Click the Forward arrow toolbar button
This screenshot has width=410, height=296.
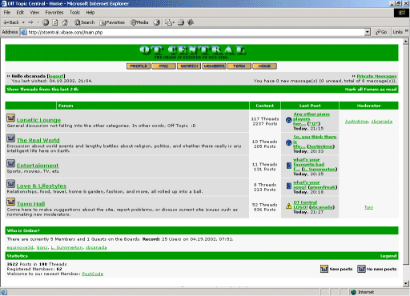30,22
